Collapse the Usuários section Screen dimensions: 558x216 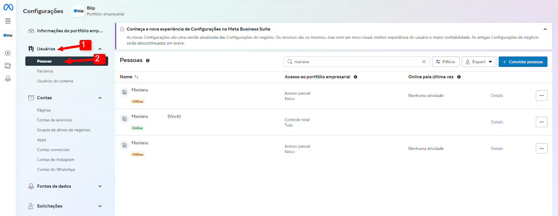pos(100,49)
